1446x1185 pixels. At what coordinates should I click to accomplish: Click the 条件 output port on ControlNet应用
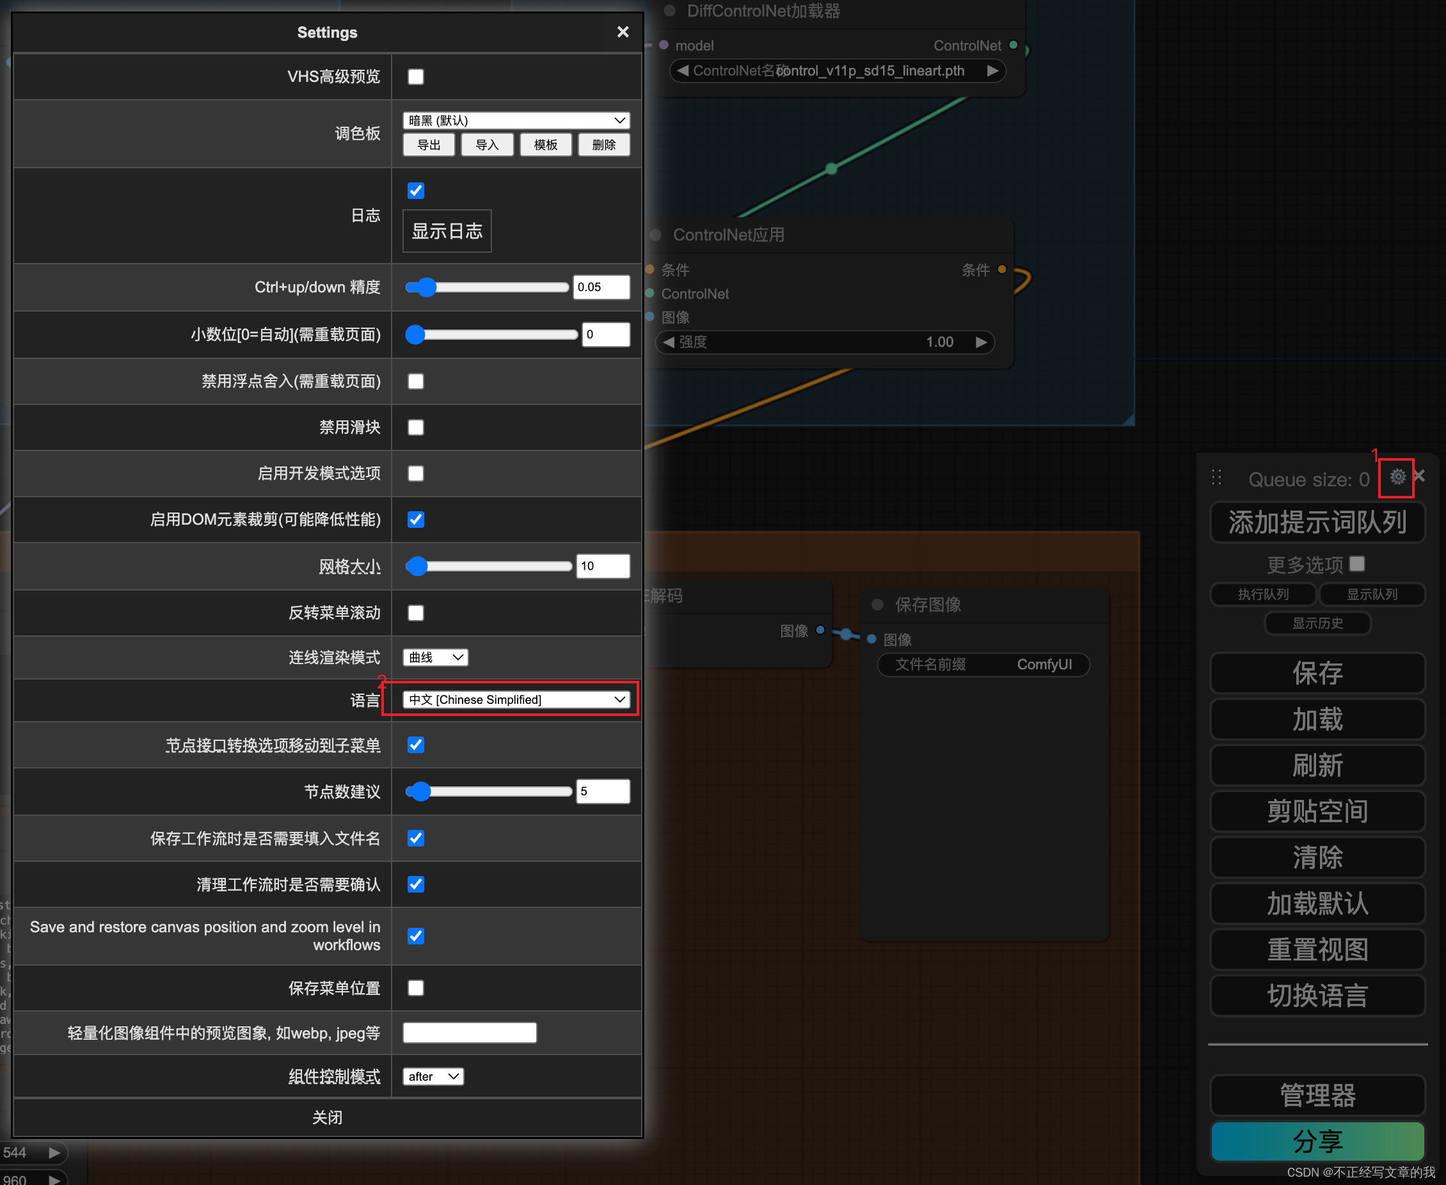pyautogui.click(x=1002, y=269)
